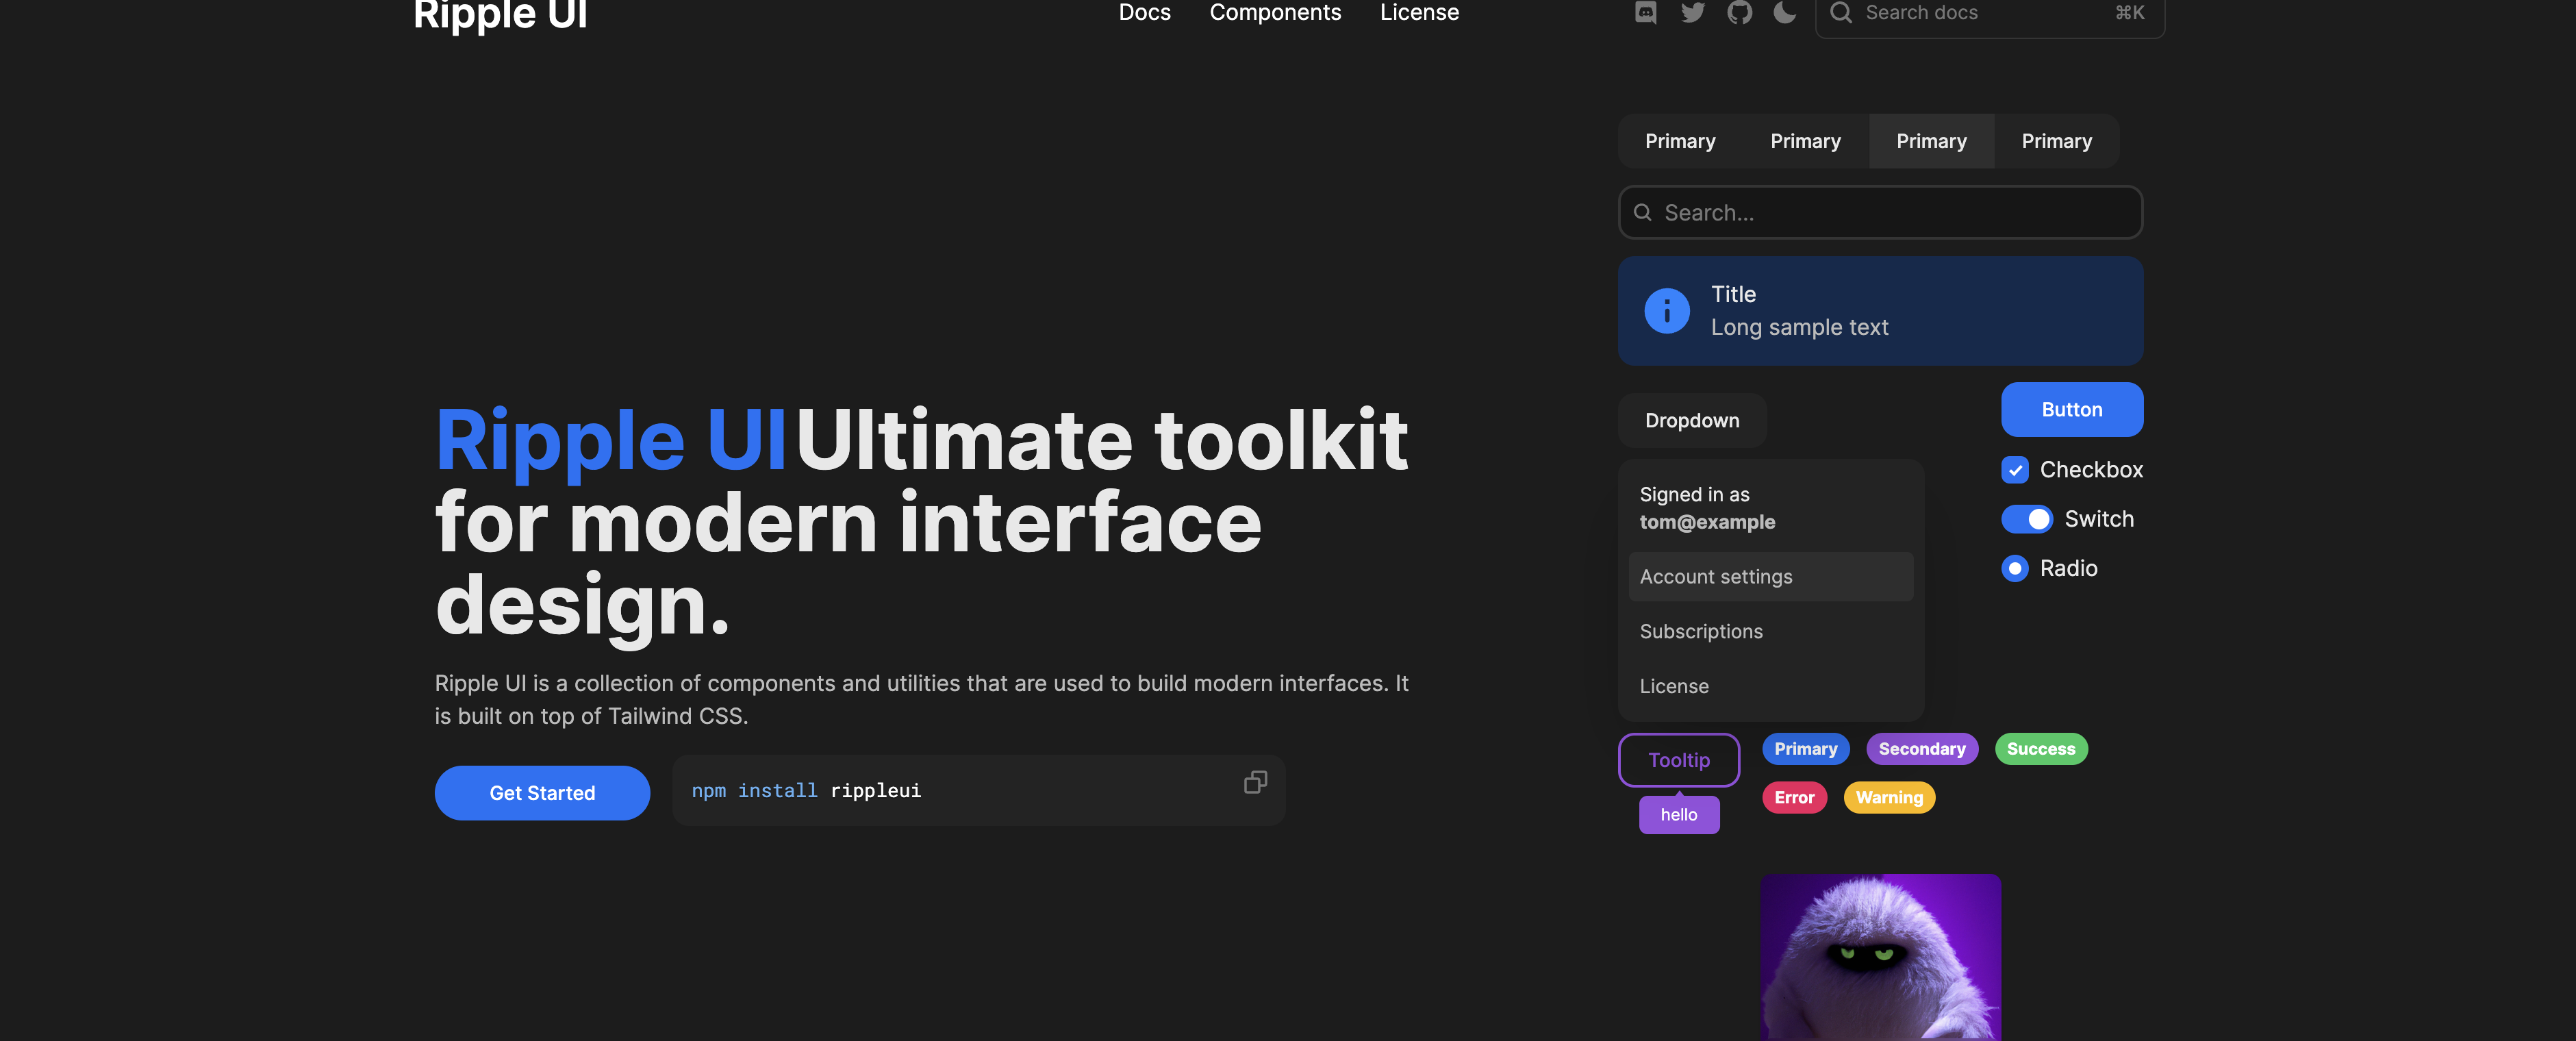Toggle dark mode with the moon icon

(1784, 12)
